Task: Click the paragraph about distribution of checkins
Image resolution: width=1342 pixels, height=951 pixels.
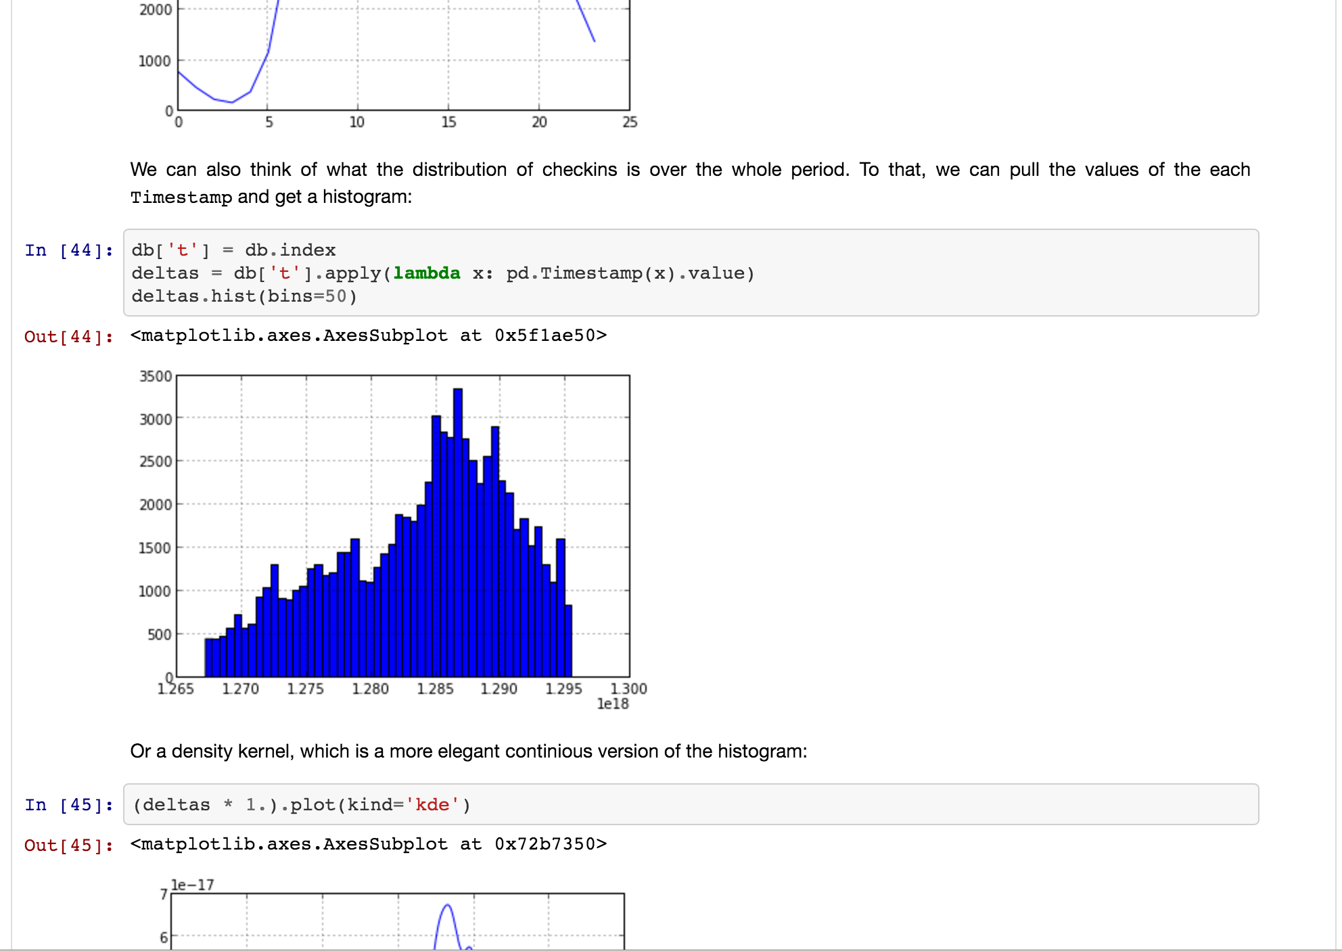Action: (690, 183)
